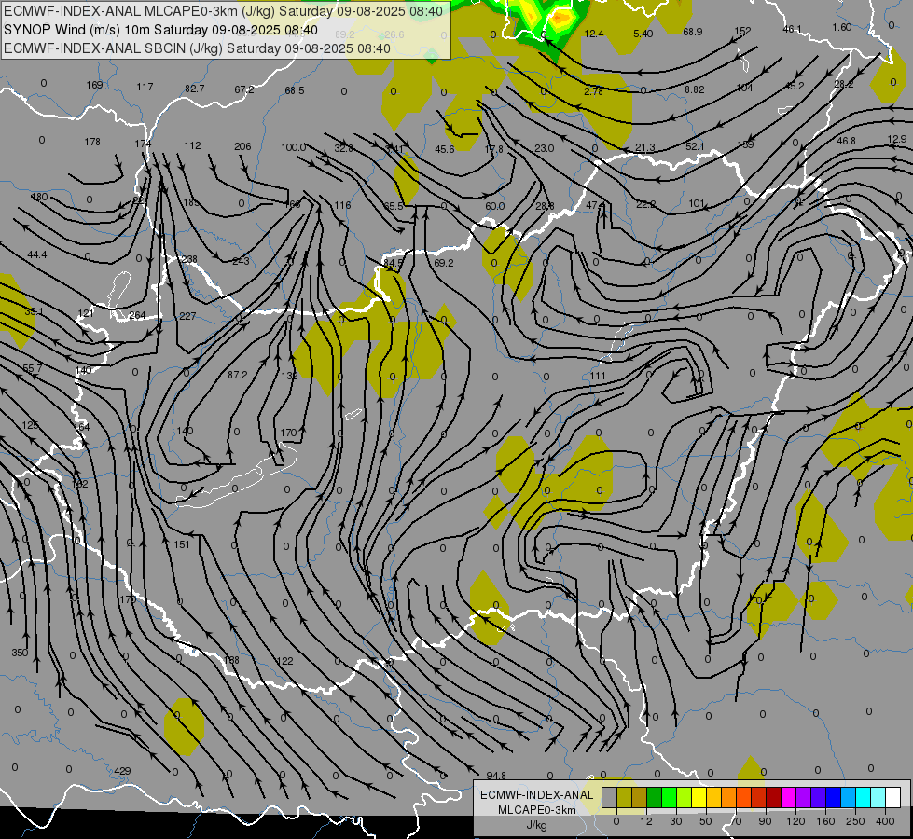Click the pure blue legend swatch

tap(834, 798)
